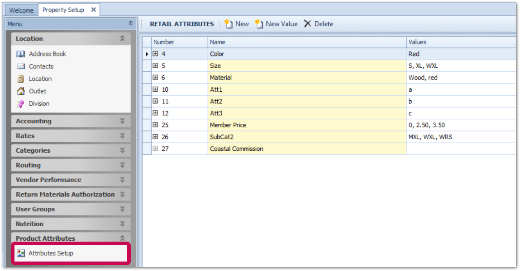Expand the Member Price row
The width and height of the screenshot is (520, 271).
155,125
